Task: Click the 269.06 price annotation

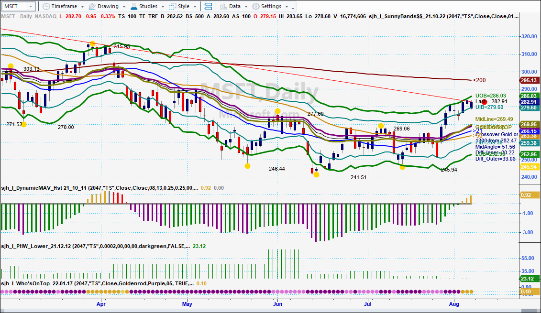Action: 402,129
